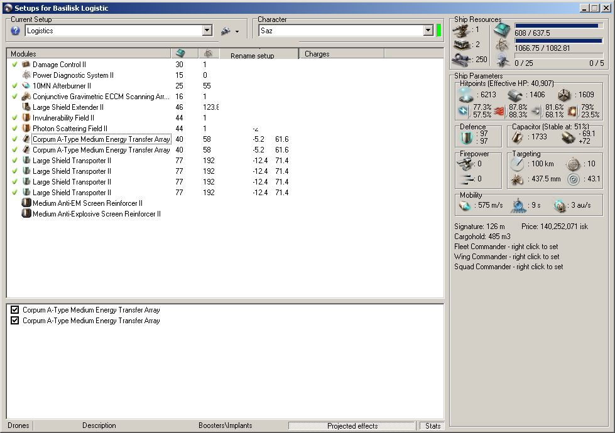
Task: Click the Photon Scattering Field II icon
Action: [x=26, y=128]
